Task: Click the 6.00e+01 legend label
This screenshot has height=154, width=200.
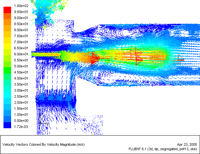Action: 21,54
